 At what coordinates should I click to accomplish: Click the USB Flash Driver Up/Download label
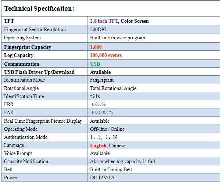point(39,72)
